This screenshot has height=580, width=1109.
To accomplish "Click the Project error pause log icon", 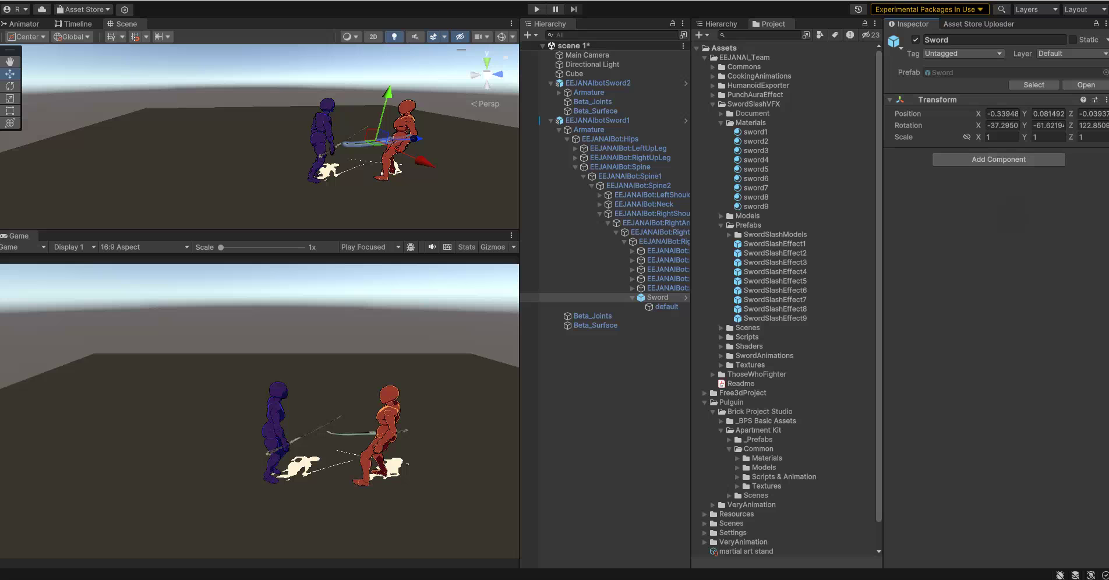I will point(850,35).
